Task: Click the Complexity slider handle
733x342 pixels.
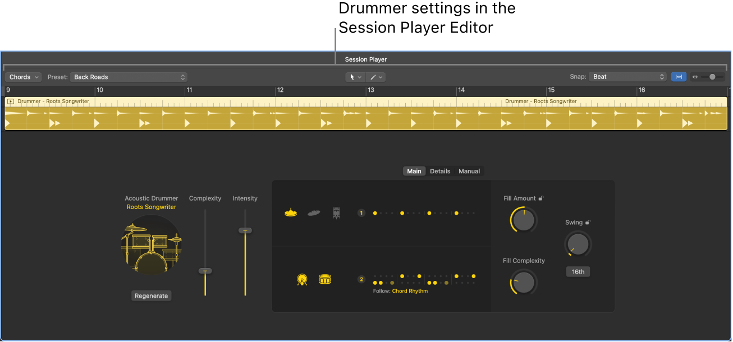Action: [x=205, y=271]
